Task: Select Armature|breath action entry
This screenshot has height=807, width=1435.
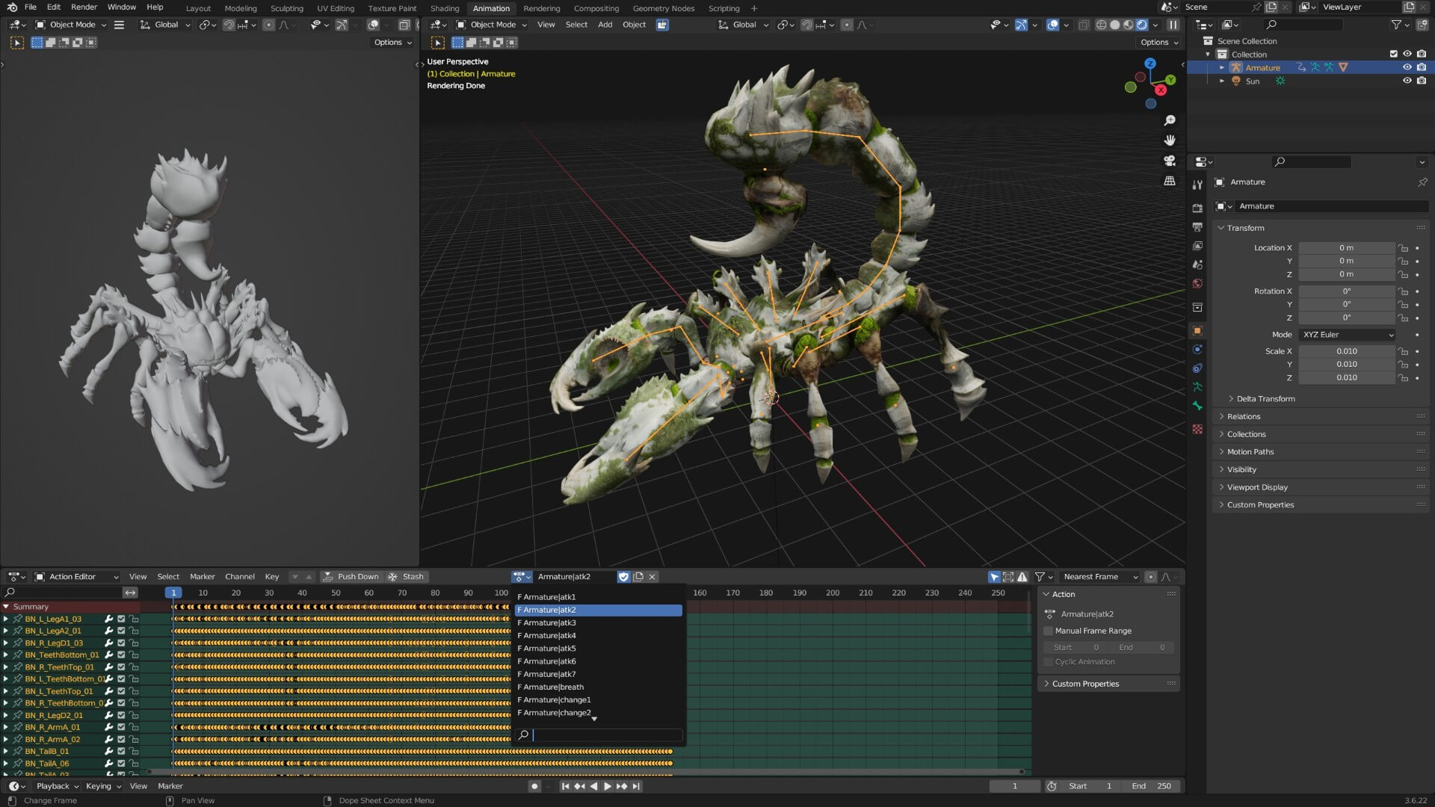Action: pyautogui.click(x=599, y=687)
